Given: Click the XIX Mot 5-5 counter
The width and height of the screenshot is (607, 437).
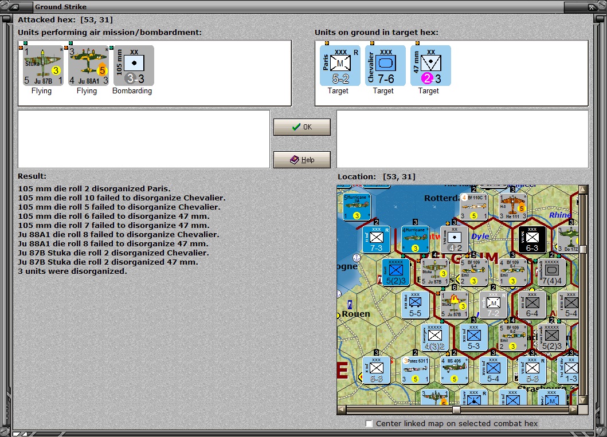Looking at the screenshot, I should tap(415, 304).
